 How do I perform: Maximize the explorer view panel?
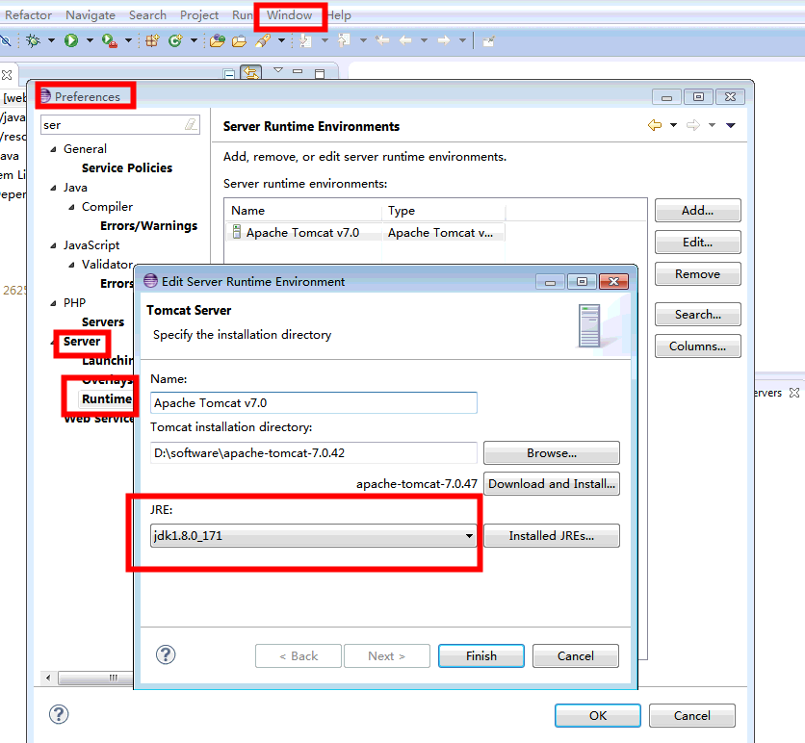(x=320, y=73)
